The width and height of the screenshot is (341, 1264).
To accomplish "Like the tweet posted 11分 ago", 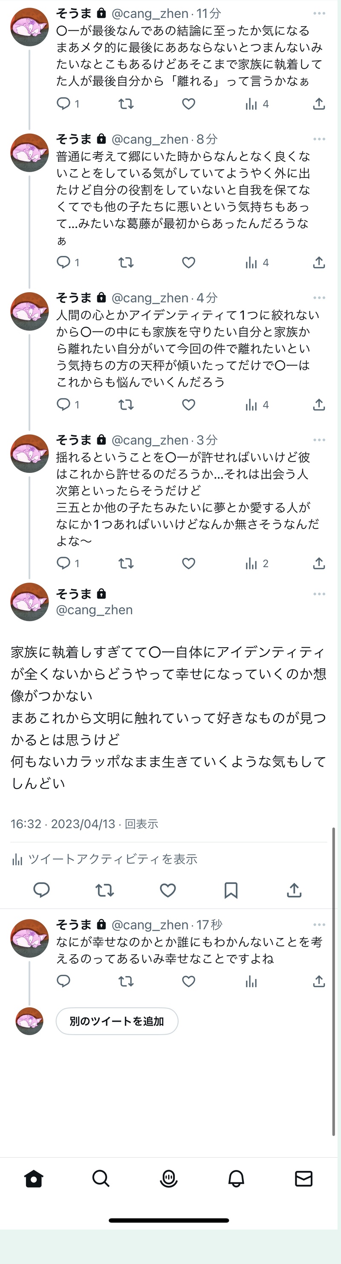I will coord(189,104).
